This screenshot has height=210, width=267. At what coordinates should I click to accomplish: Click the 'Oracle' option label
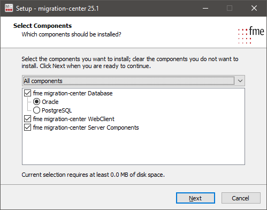50,102
